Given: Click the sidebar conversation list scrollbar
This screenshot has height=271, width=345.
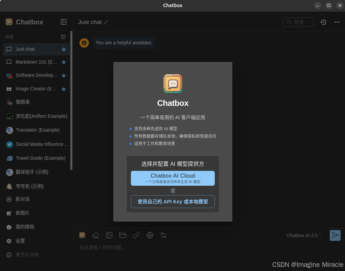Looking at the screenshot, I should [71, 101].
